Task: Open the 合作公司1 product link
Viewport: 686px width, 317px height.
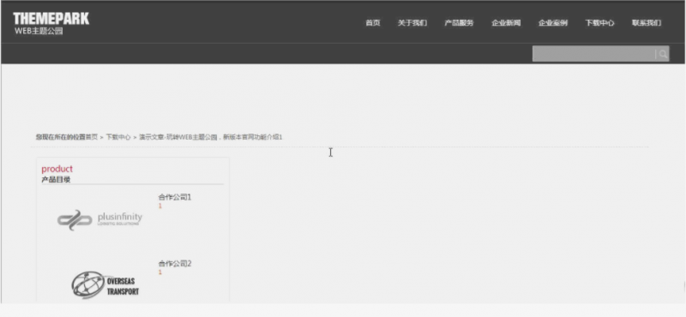Action: coord(175,197)
